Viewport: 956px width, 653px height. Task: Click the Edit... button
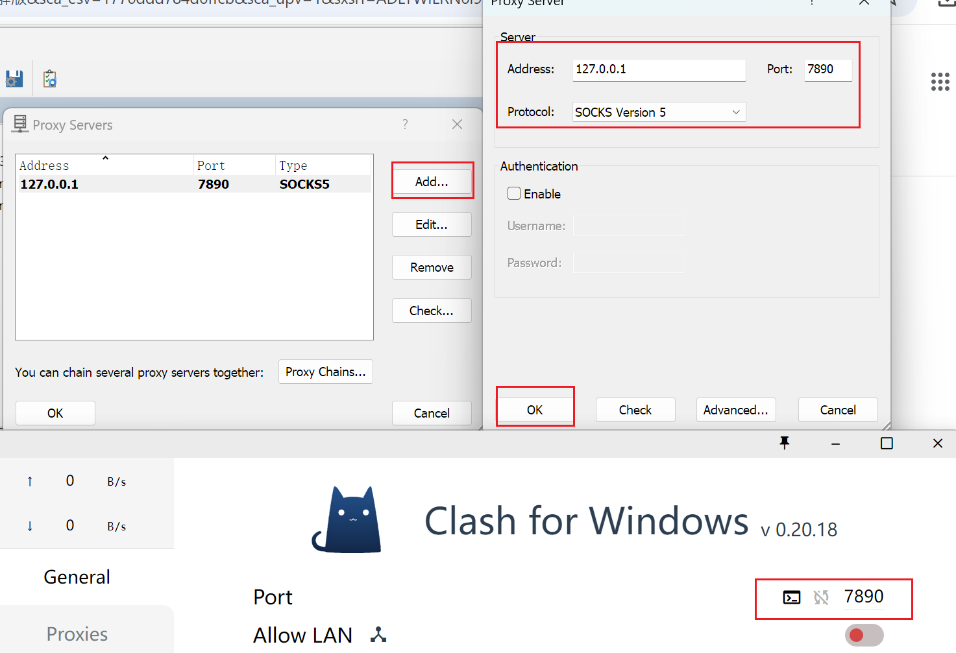(x=432, y=224)
